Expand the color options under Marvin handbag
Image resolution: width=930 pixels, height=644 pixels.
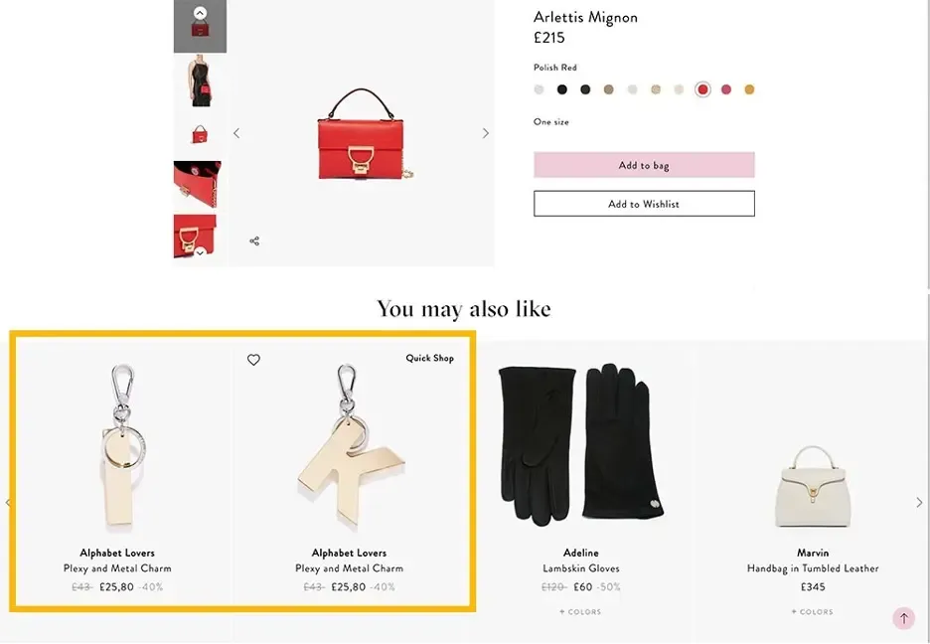(x=813, y=612)
